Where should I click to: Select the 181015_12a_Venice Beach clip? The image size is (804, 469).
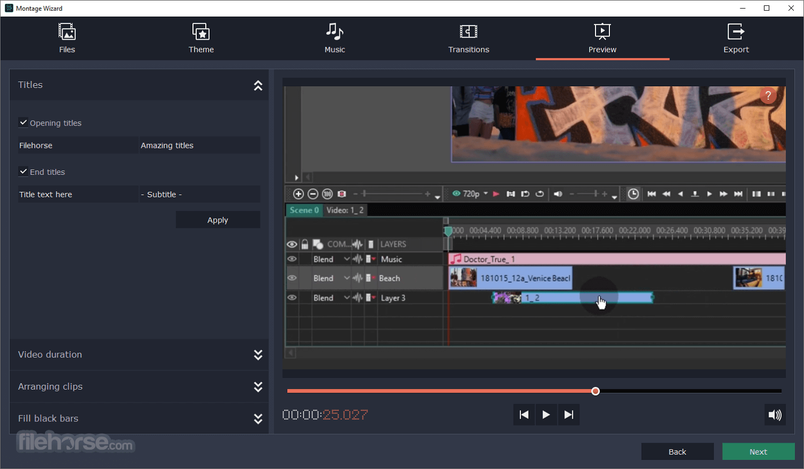(x=510, y=278)
